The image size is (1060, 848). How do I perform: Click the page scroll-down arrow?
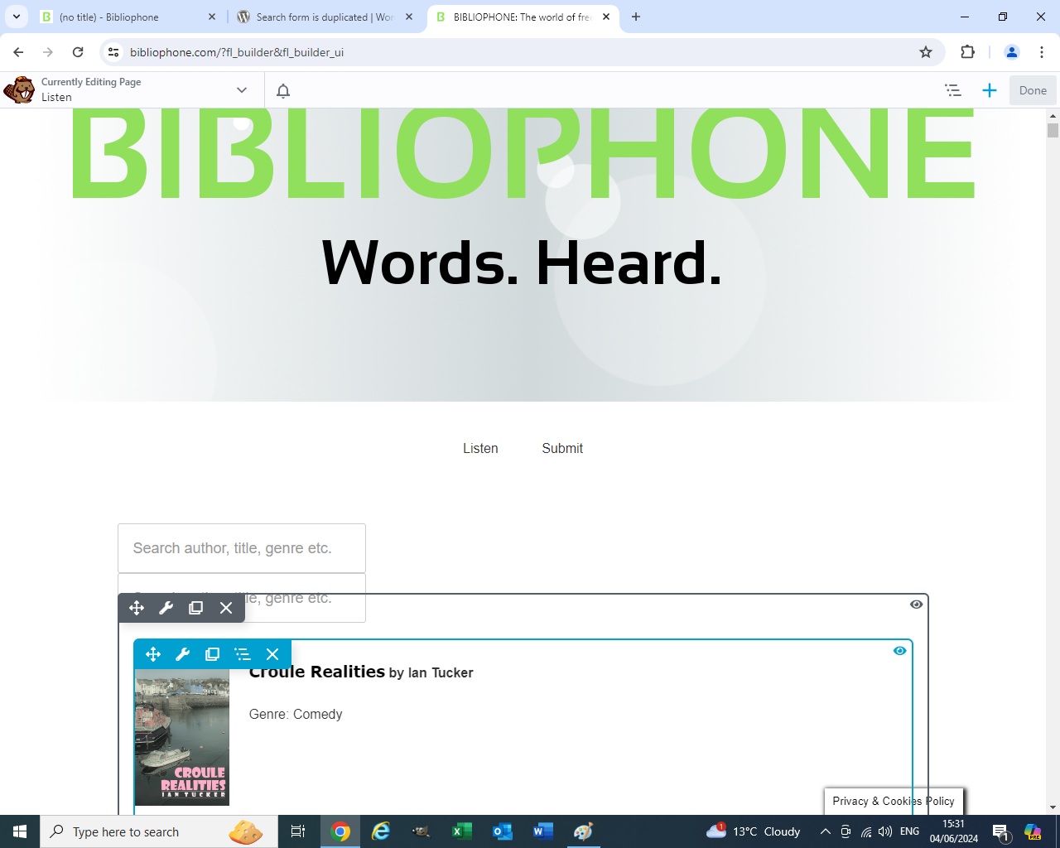click(x=1053, y=807)
